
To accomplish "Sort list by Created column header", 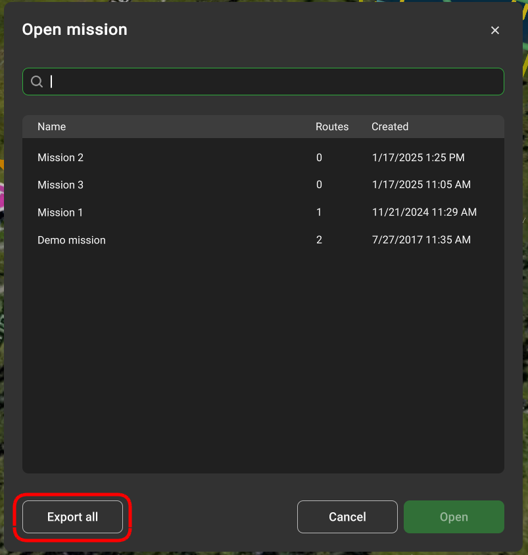I will (x=390, y=127).
